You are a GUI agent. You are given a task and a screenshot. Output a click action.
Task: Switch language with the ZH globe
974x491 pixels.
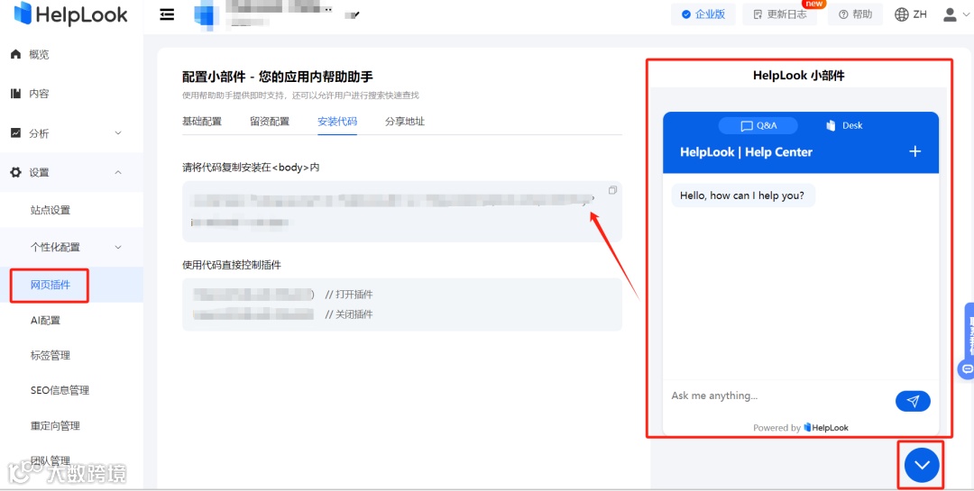(x=911, y=14)
